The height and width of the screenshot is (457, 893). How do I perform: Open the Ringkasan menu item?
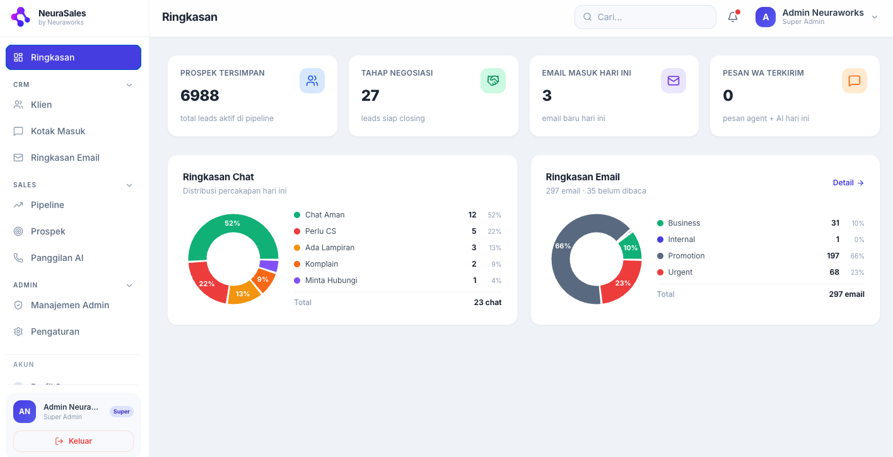coord(73,57)
